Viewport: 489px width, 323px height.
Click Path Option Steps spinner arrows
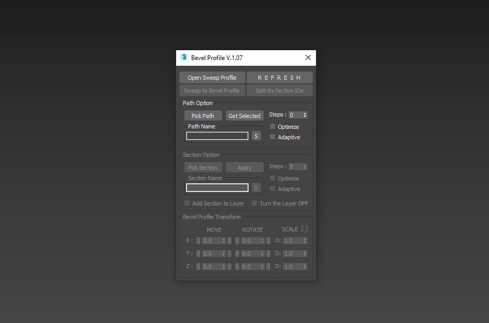coord(305,115)
